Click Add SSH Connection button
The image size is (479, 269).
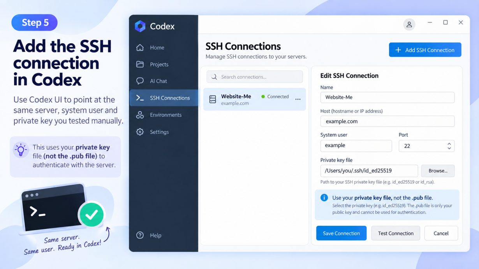(x=425, y=50)
